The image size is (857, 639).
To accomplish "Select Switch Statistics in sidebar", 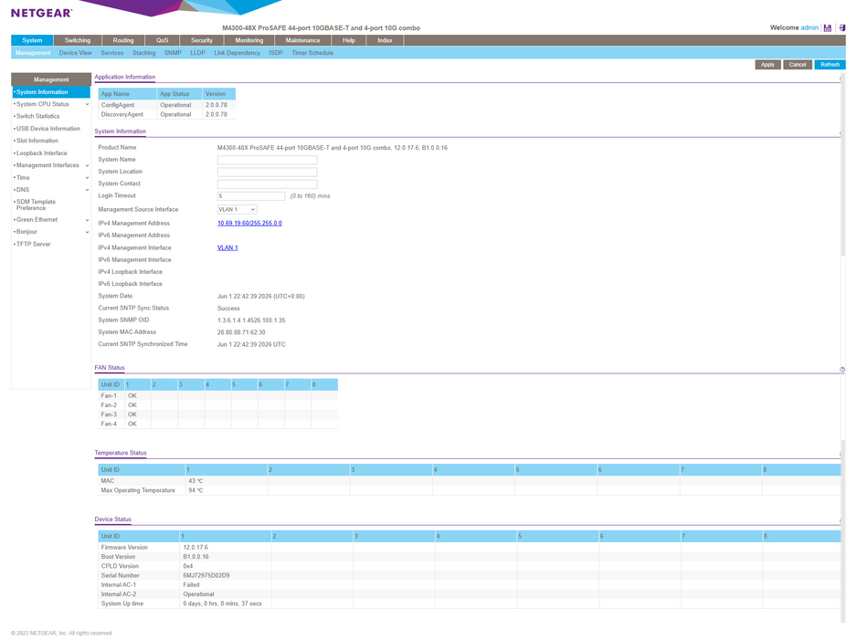I will pos(37,116).
